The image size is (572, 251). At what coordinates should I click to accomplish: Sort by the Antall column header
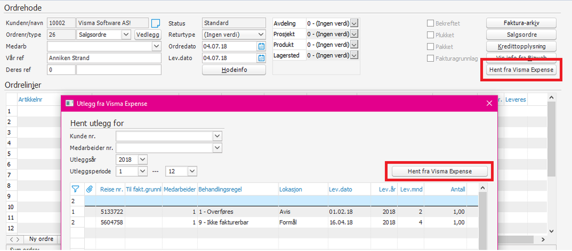(445, 189)
